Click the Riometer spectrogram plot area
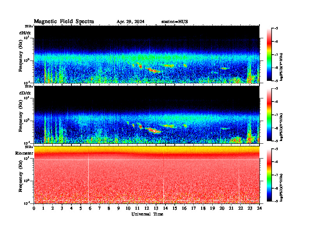Screen dimensions: 309x239 click(147, 175)
